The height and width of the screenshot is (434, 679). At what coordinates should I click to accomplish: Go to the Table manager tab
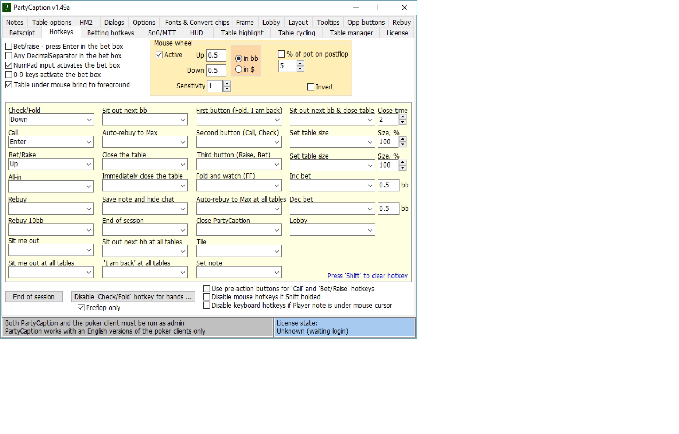point(351,33)
